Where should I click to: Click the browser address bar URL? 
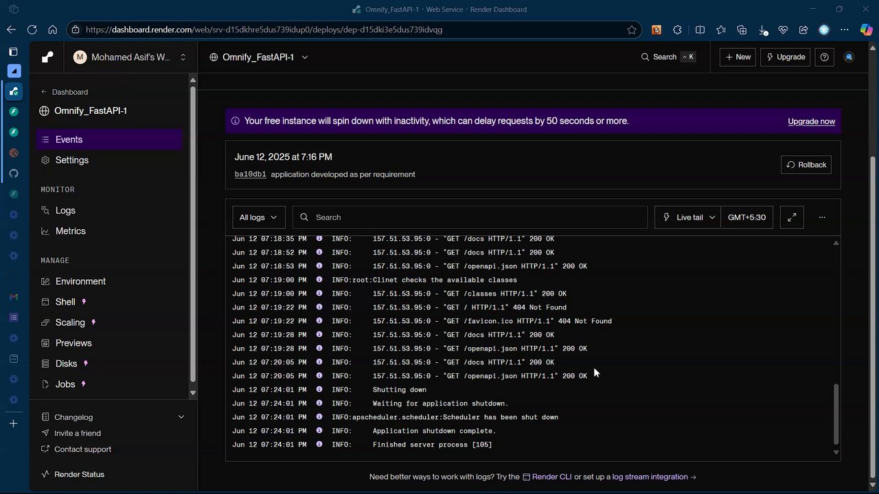tap(264, 30)
